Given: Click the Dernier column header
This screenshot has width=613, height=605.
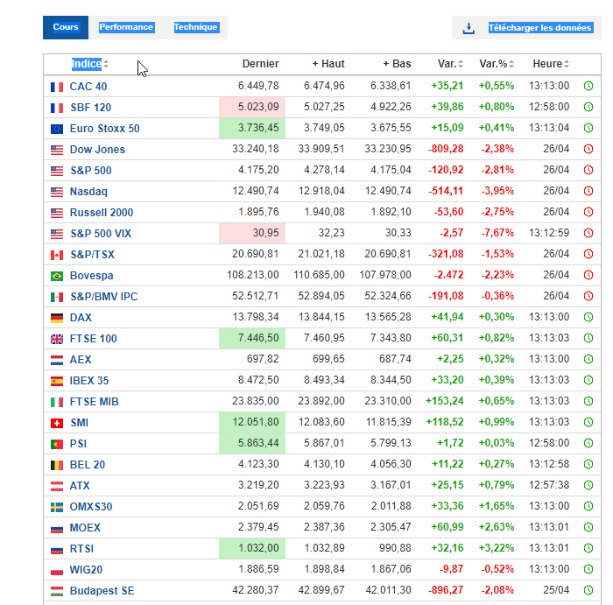Looking at the screenshot, I should pyautogui.click(x=260, y=64).
